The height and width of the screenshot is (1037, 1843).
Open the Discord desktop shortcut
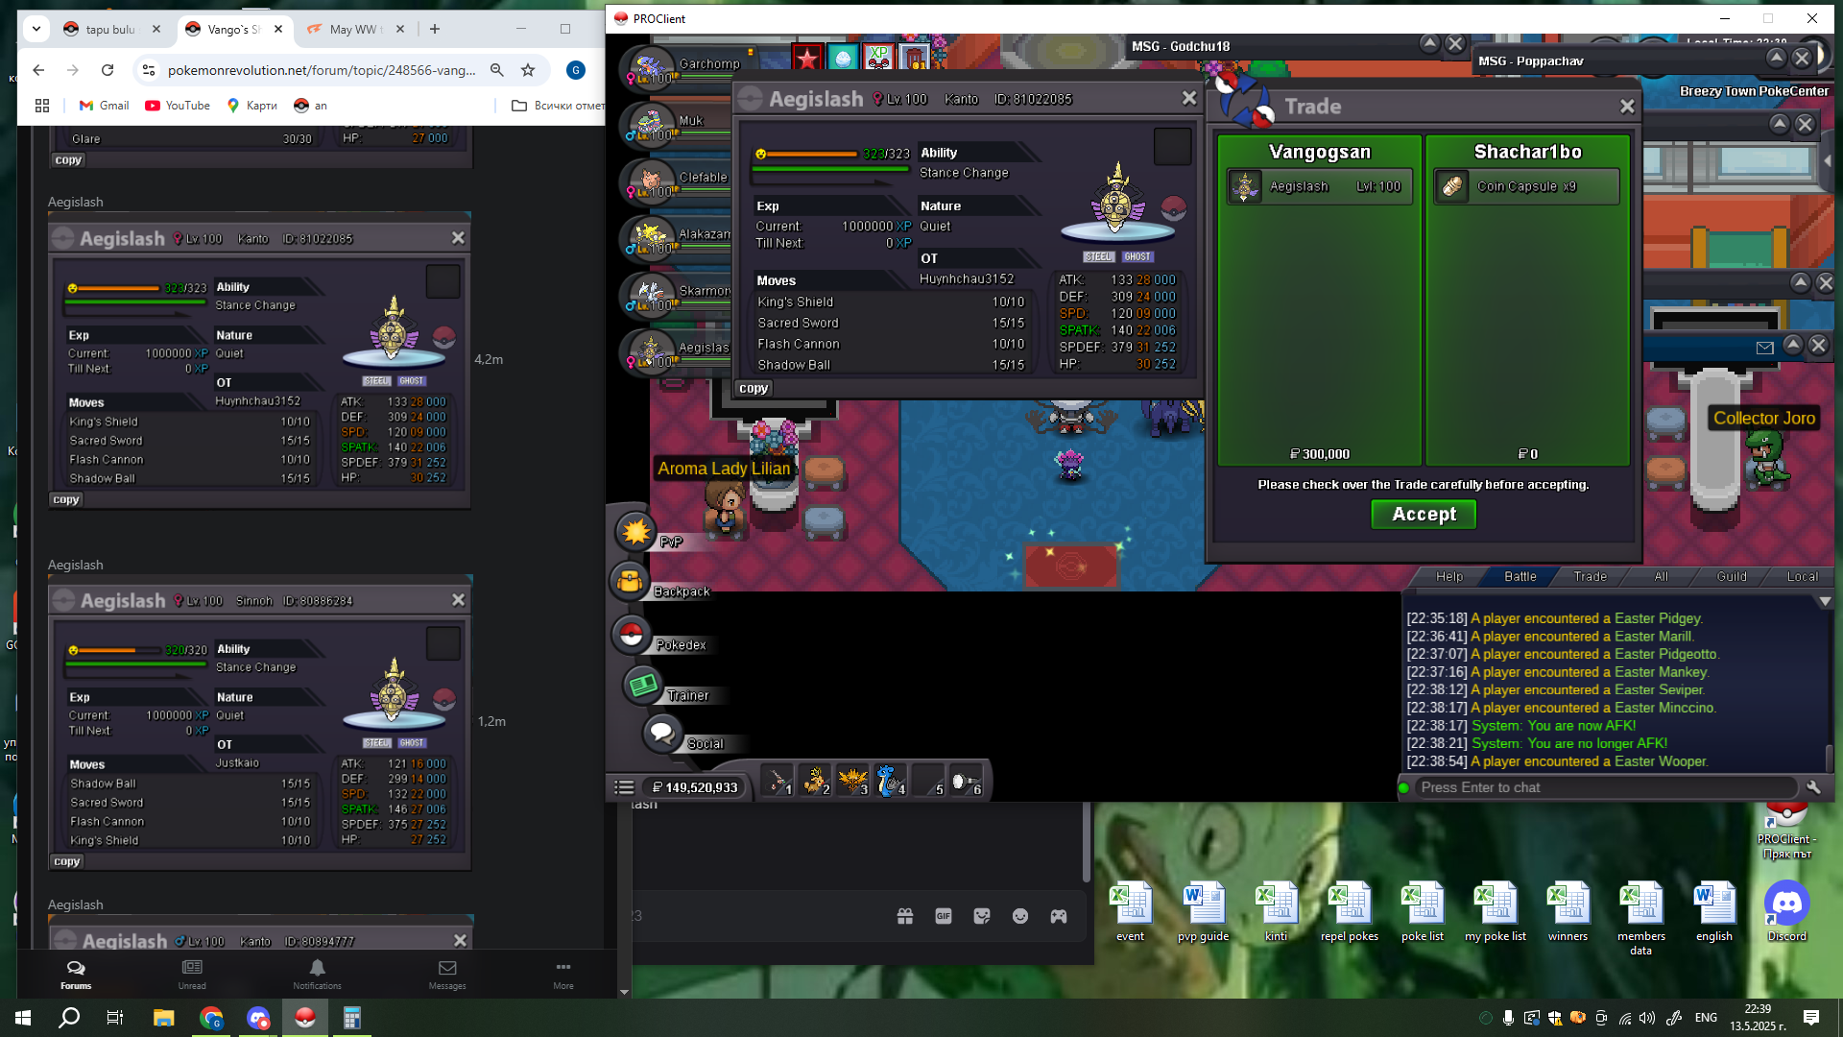[1786, 912]
